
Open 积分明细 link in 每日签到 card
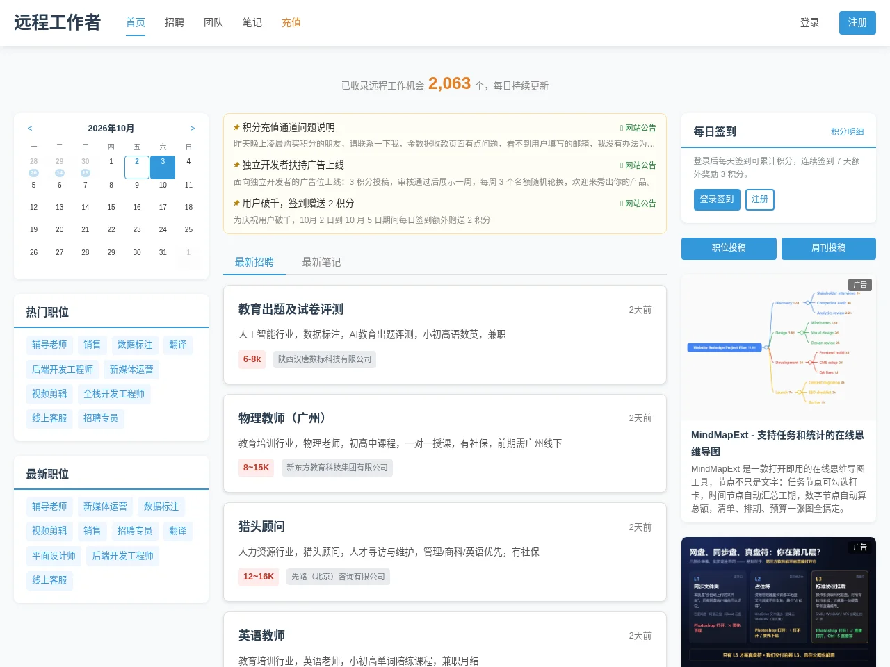(x=848, y=132)
